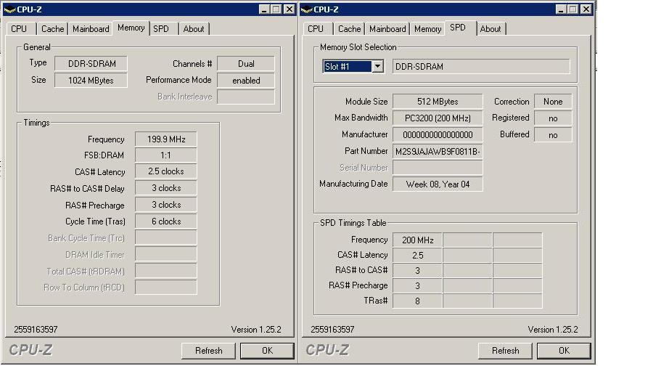Click the 199.9 MHz Frequency field
This screenshot has height=366, width=669.
[x=166, y=139]
